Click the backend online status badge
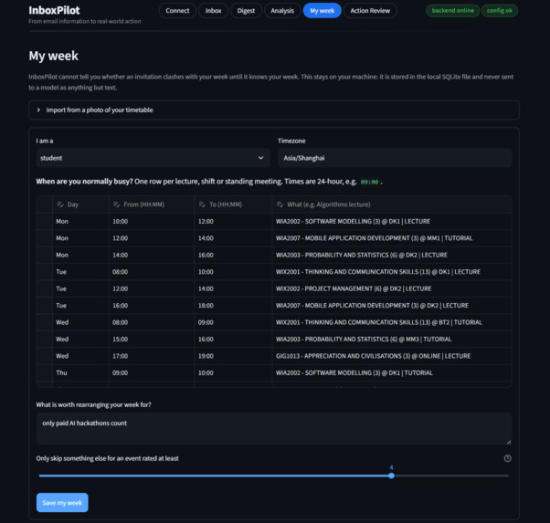The image size is (550, 523). pos(452,11)
